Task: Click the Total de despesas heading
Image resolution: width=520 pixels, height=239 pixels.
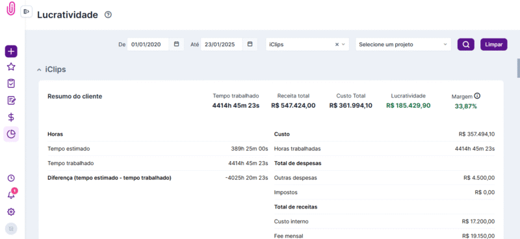Action: (x=298, y=164)
